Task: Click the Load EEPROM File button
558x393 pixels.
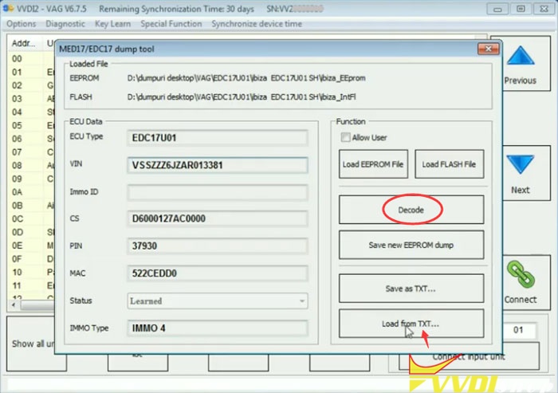Action: point(373,164)
